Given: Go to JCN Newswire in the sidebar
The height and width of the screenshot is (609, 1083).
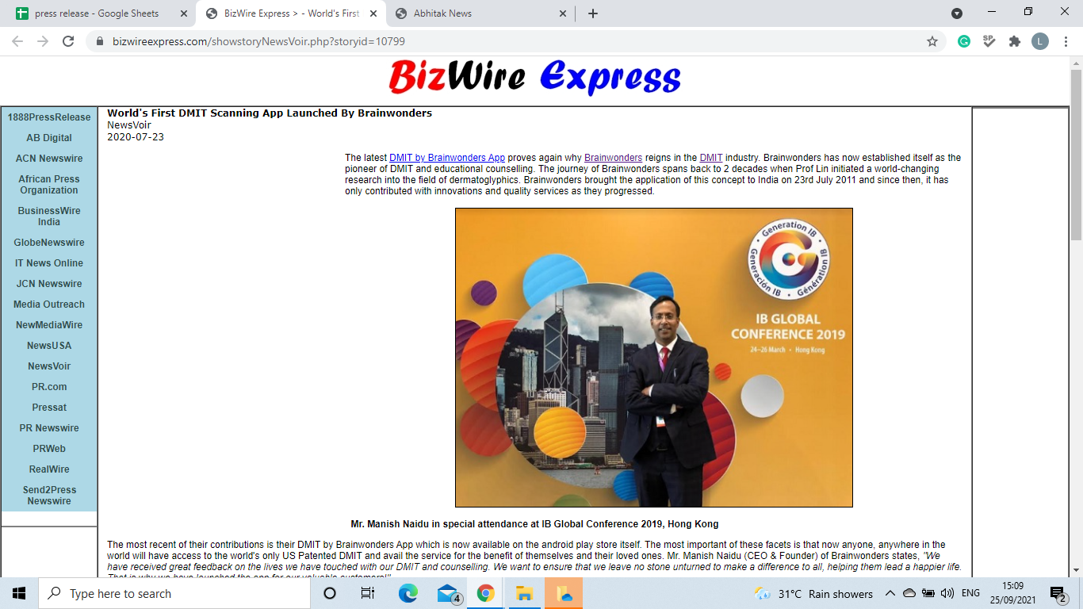Looking at the screenshot, I should 49,284.
